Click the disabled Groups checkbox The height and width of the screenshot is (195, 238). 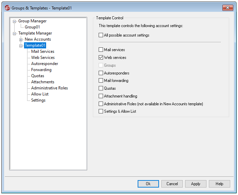click(101, 65)
